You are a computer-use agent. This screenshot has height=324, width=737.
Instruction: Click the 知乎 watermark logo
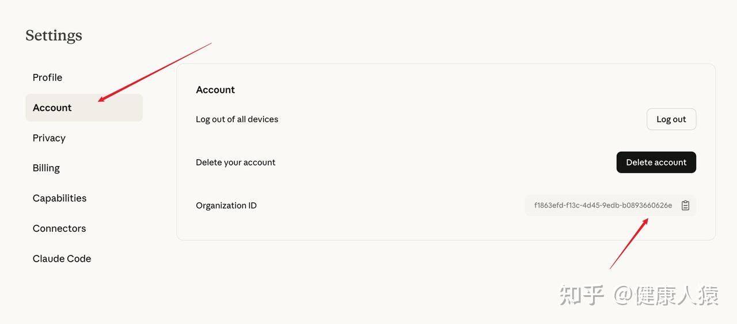coord(582,295)
